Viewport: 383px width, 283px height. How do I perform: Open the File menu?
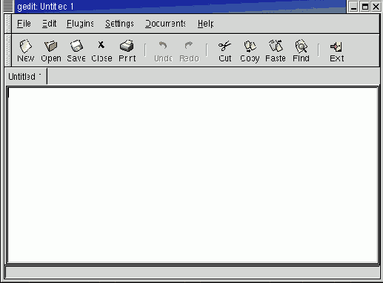pyautogui.click(x=24, y=24)
